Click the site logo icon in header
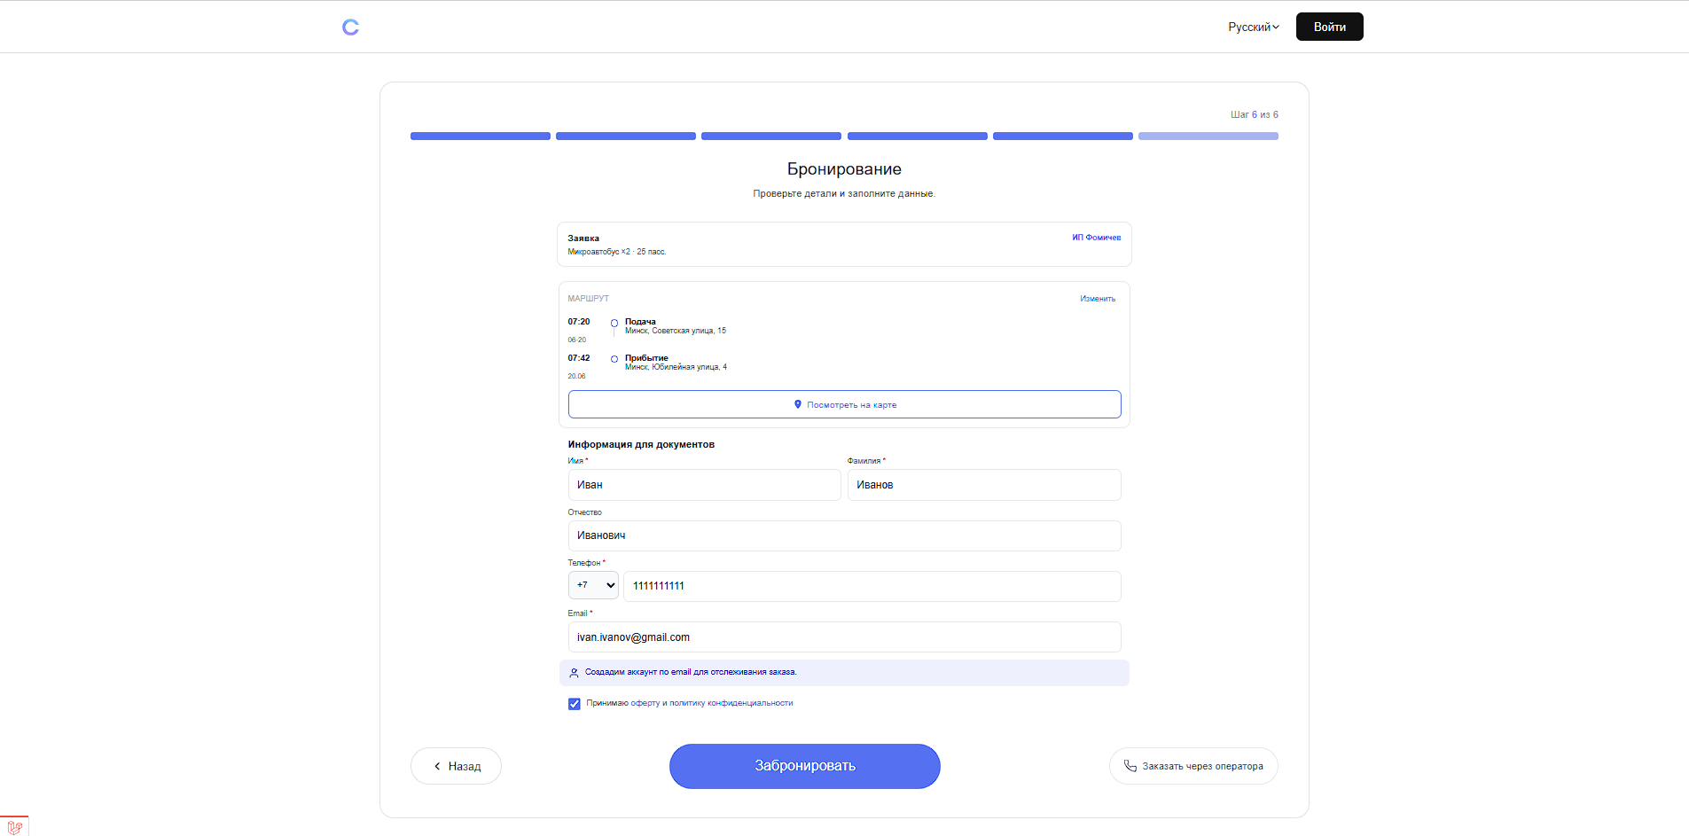 click(350, 27)
